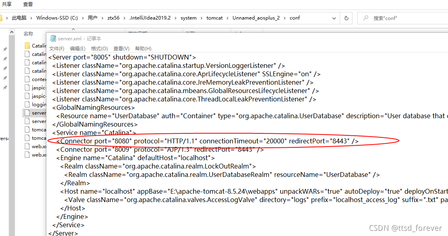448x236 pixels.
Task: Select the loggin file icon in Explorer
Action: [27, 104]
